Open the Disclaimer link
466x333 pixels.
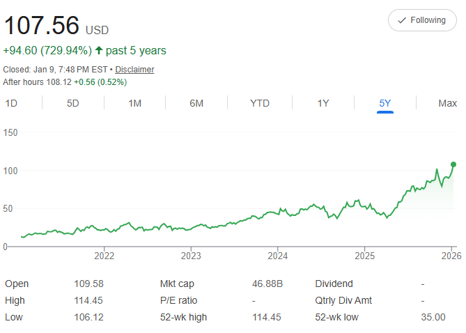(x=134, y=70)
